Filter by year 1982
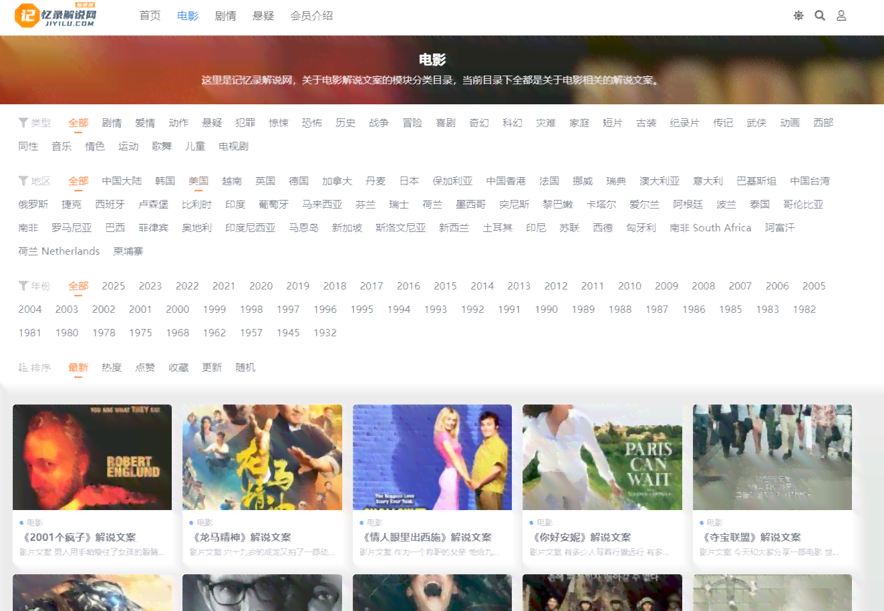Screen dimensions: 884x611 pos(804,310)
